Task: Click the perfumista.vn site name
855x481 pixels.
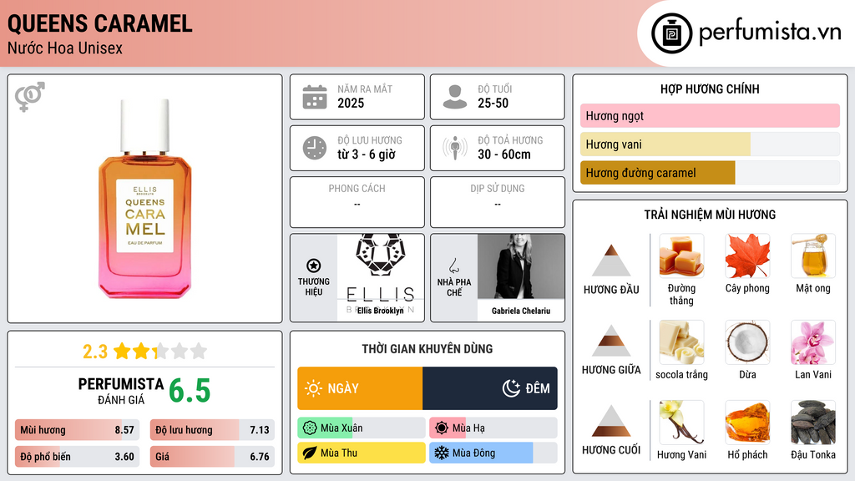Action: pos(770,33)
